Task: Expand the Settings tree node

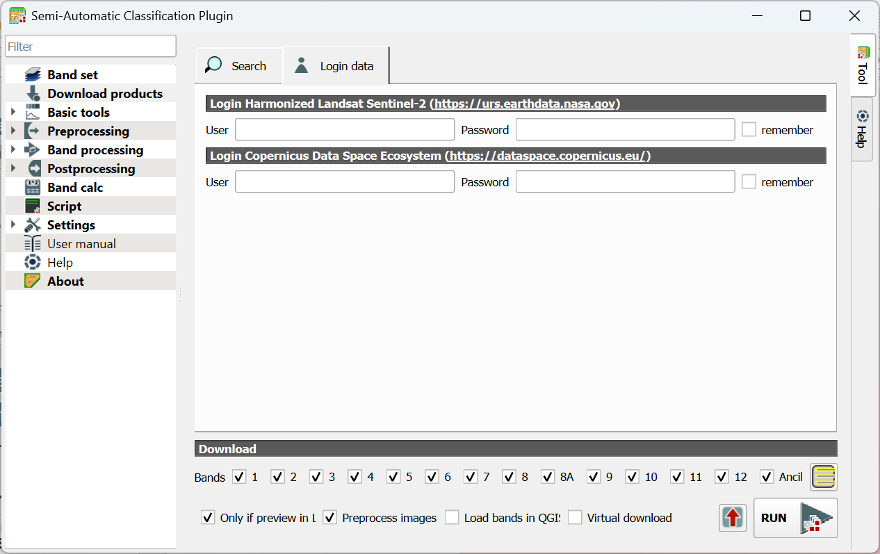Action: tap(13, 225)
